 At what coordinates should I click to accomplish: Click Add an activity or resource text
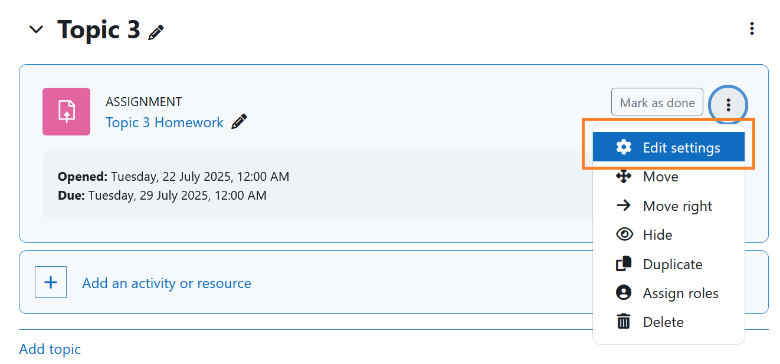click(x=166, y=283)
